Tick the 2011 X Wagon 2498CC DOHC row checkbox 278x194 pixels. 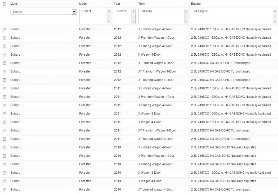pos(5,122)
